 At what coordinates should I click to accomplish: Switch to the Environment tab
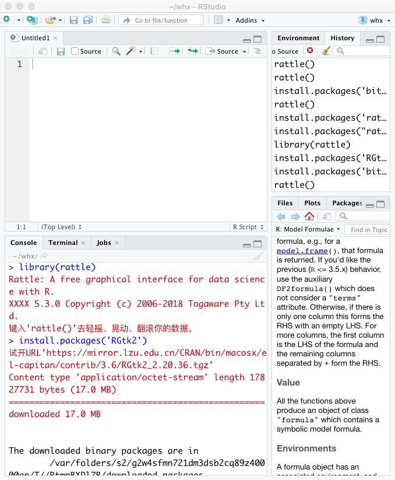[298, 38]
